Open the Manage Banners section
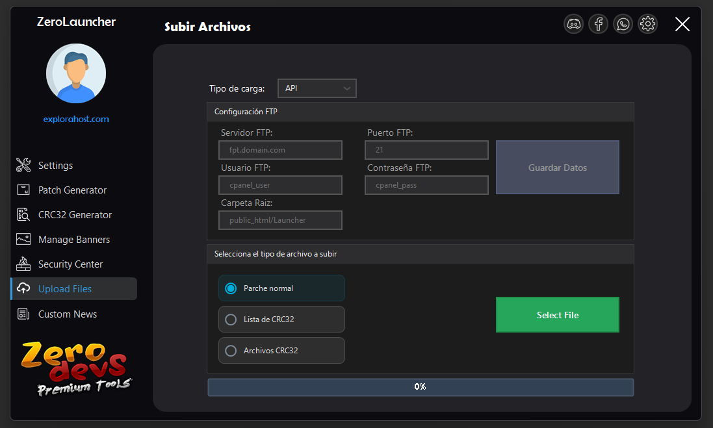This screenshot has height=428, width=713. (74, 239)
